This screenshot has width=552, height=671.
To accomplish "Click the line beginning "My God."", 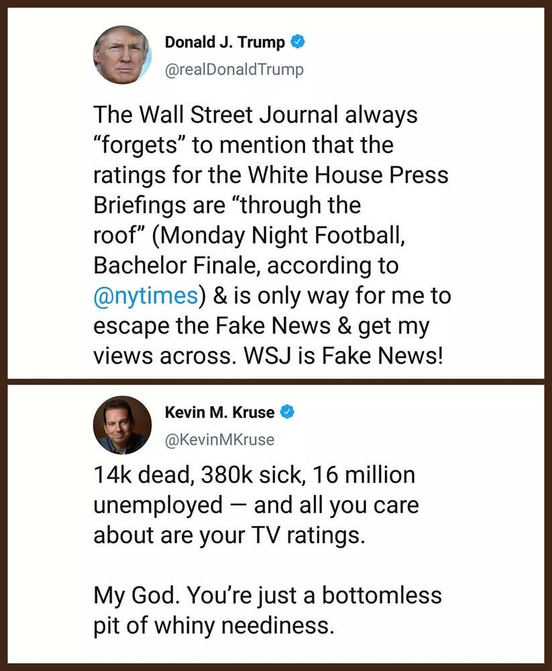I will (x=268, y=596).
